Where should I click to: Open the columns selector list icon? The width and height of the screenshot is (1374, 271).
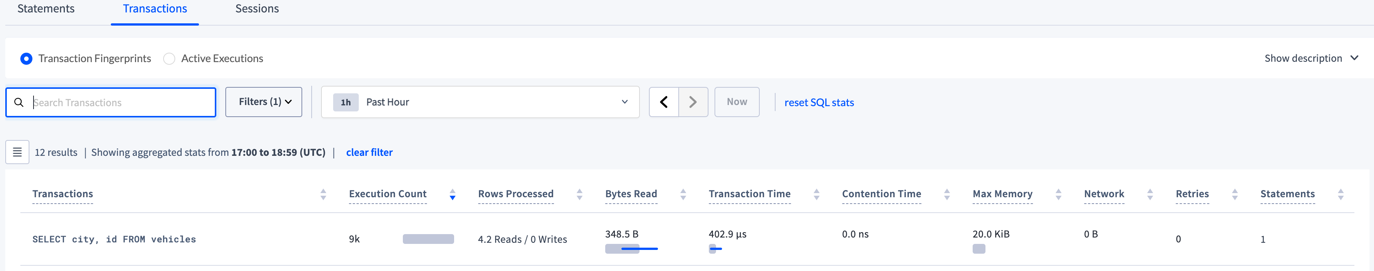pyautogui.click(x=17, y=152)
